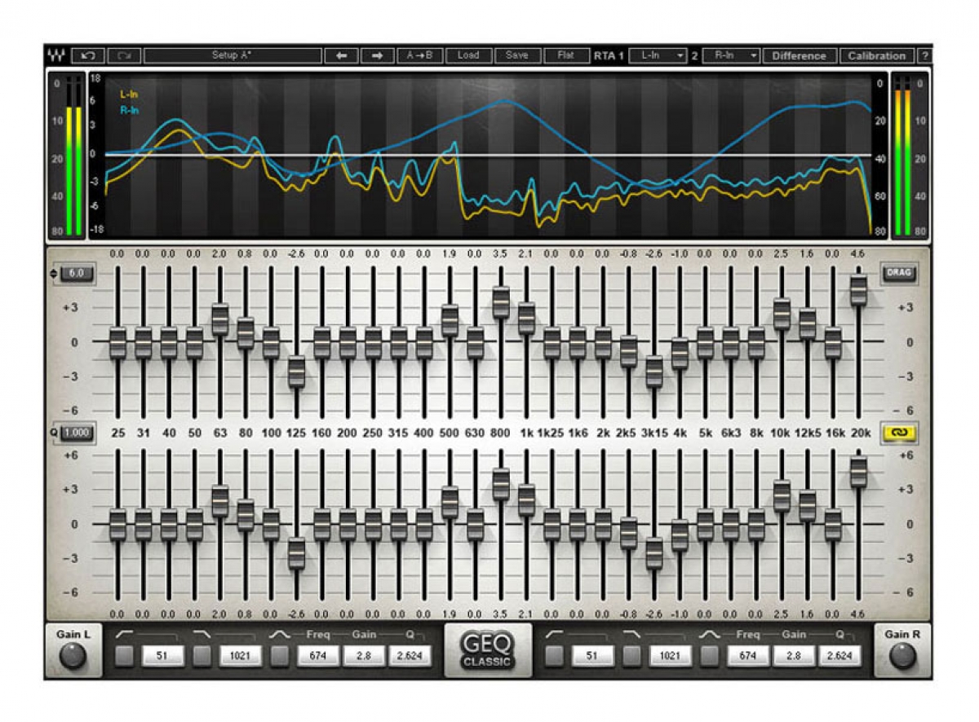Click the left-channel 63 Hz fader handle

pos(220,319)
